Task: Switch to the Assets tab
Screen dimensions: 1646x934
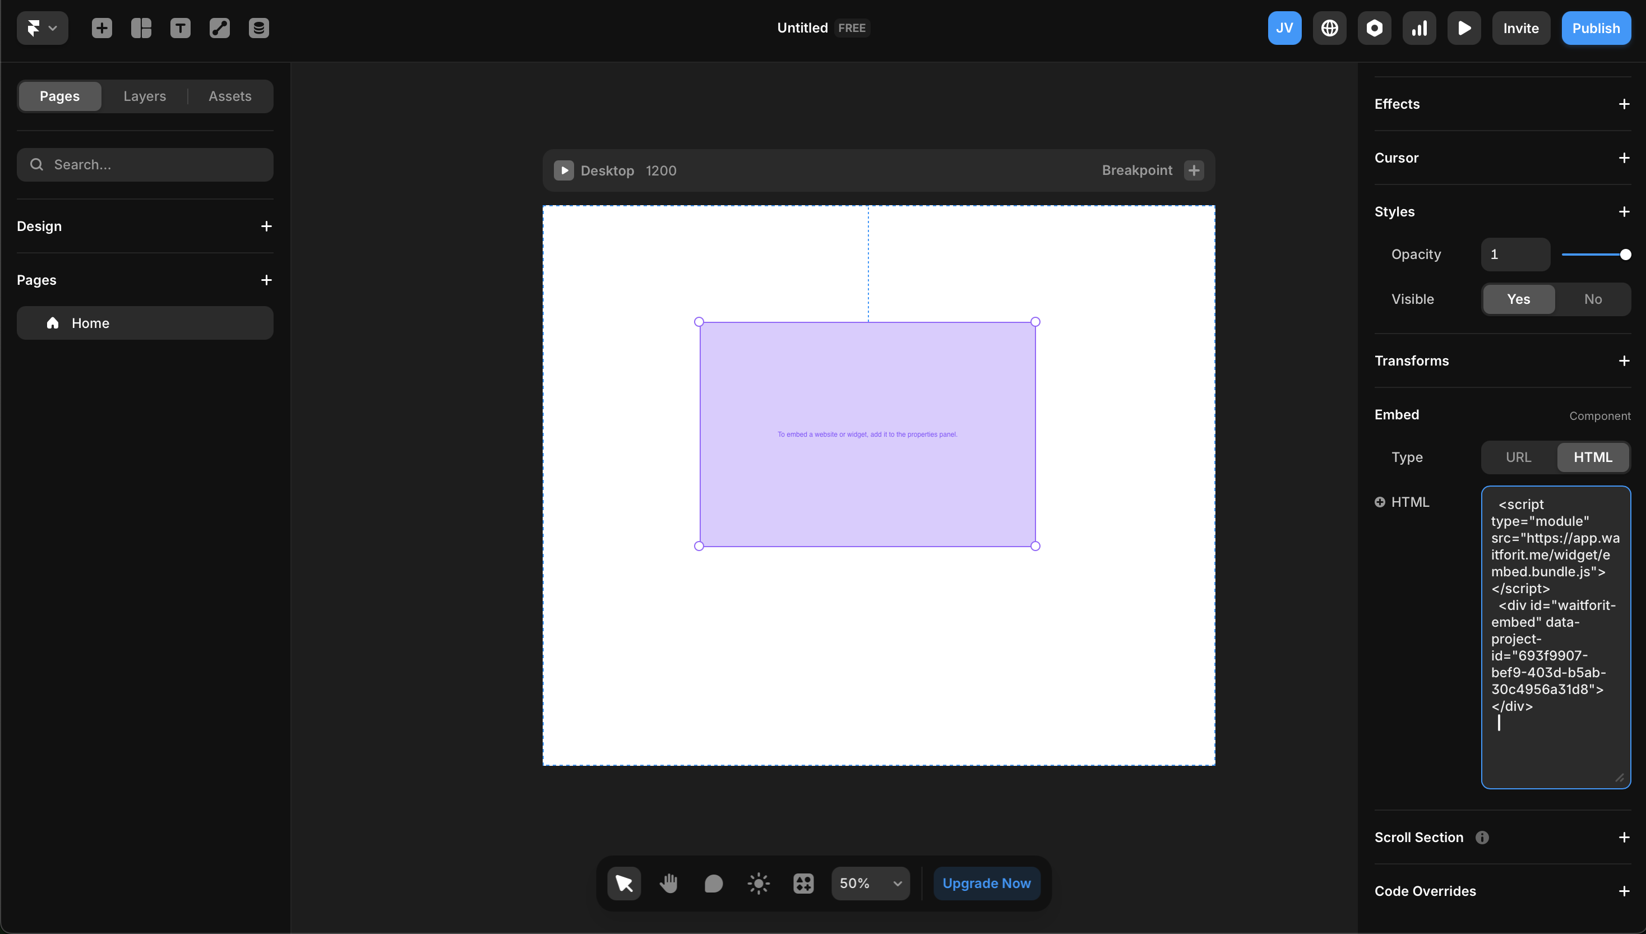Action: 229,95
